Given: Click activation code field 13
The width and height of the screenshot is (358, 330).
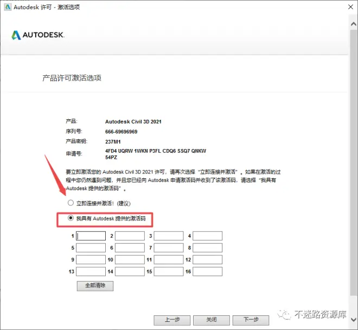Looking at the screenshot, I should pos(91,271).
